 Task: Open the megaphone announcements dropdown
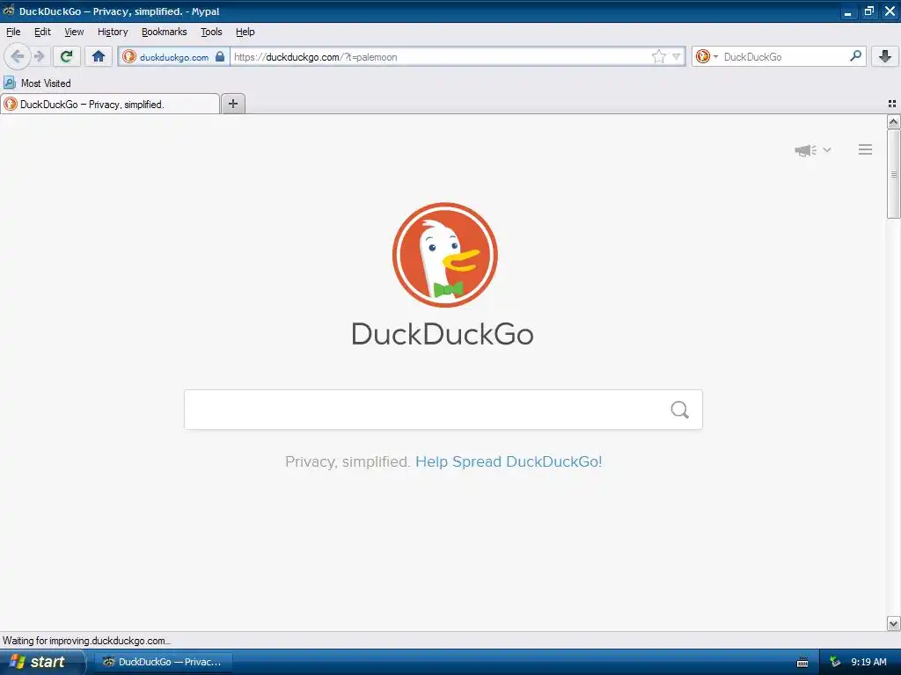[x=812, y=150]
